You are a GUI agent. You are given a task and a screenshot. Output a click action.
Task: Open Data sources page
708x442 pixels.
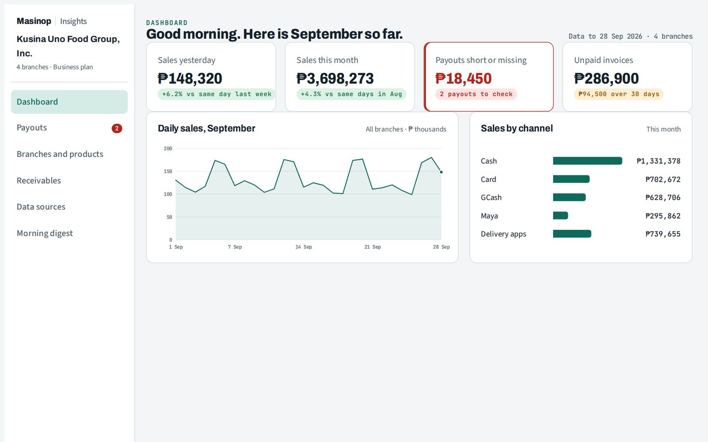click(69, 207)
